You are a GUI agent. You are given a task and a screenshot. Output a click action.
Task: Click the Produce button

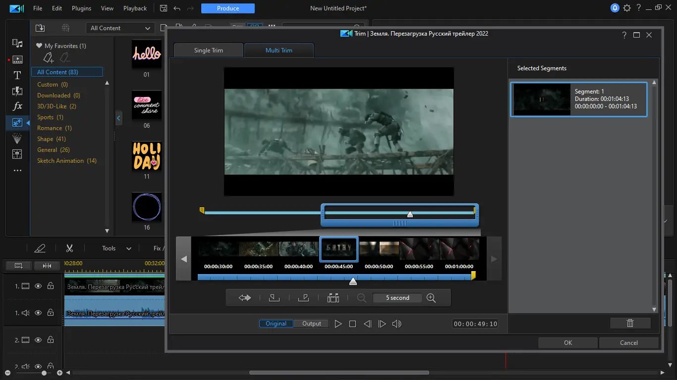pos(228,8)
